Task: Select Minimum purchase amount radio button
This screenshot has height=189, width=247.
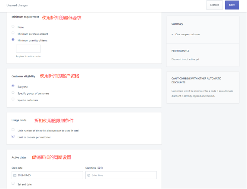Action: 13,33
